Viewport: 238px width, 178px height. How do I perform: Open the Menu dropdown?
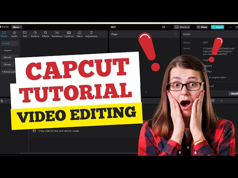pyautogui.click(x=17, y=27)
